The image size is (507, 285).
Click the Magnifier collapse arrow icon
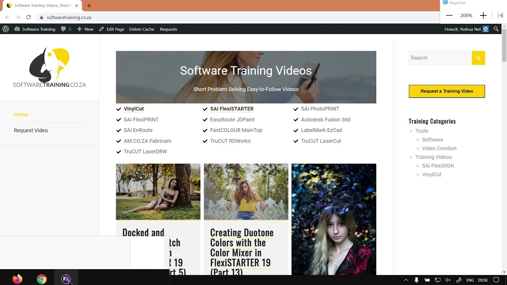pyautogui.click(x=500, y=15)
